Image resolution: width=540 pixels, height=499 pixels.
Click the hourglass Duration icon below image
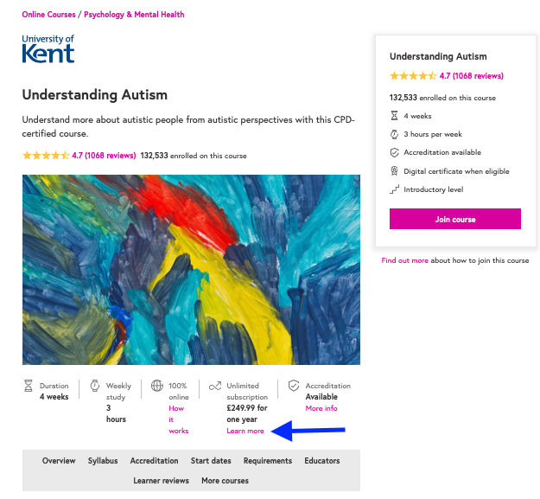click(x=29, y=386)
